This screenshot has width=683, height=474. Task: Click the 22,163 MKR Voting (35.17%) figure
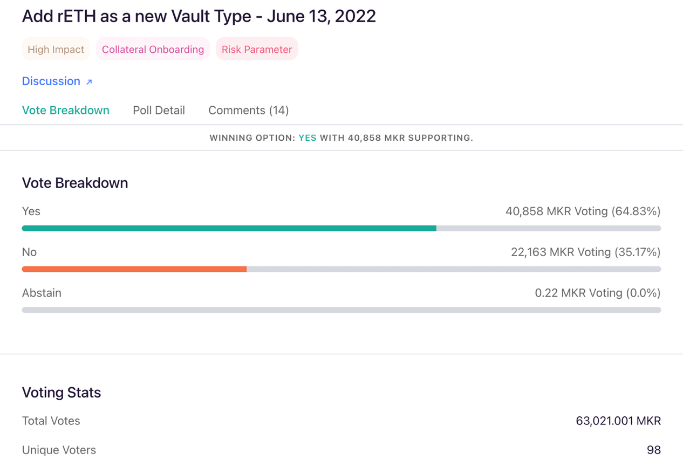coord(585,252)
